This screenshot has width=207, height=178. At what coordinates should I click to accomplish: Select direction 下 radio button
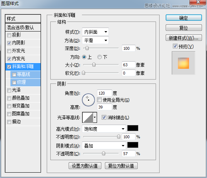coord(100,57)
